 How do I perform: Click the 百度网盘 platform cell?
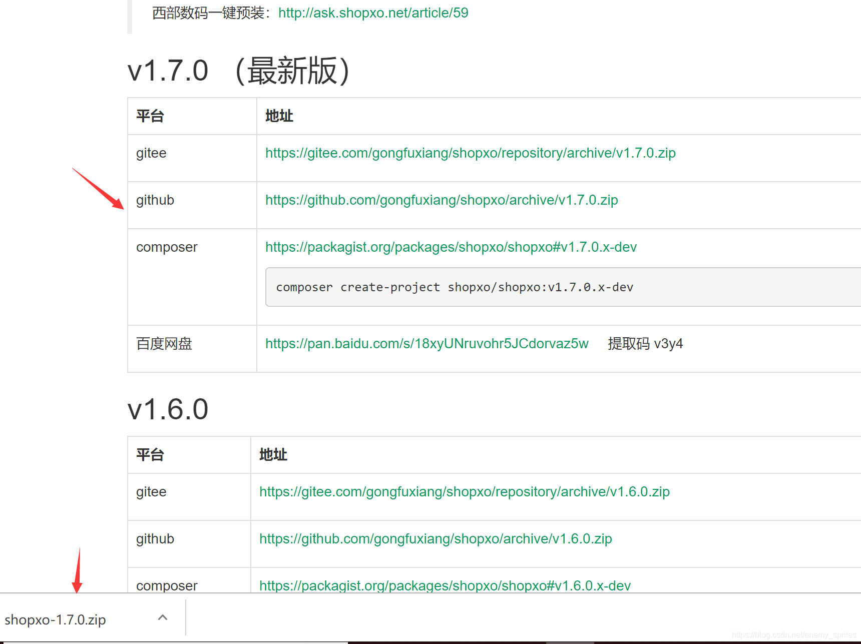192,349
